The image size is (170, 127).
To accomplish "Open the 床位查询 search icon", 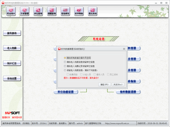I will point(38,11).
